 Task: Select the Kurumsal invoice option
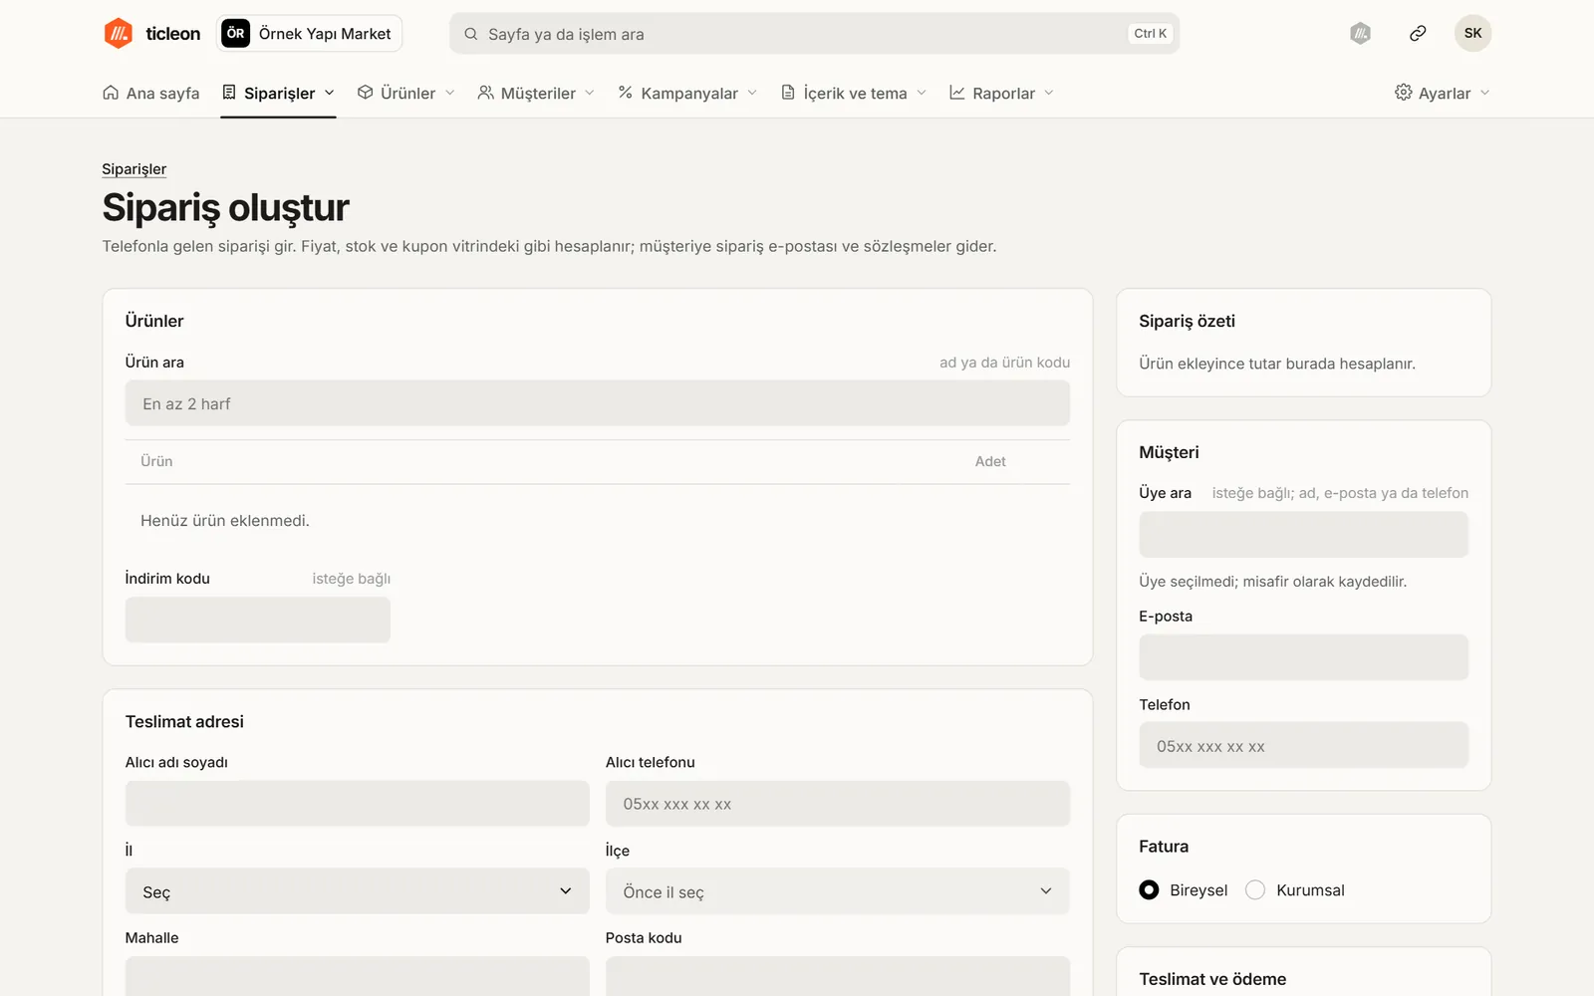click(1255, 890)
